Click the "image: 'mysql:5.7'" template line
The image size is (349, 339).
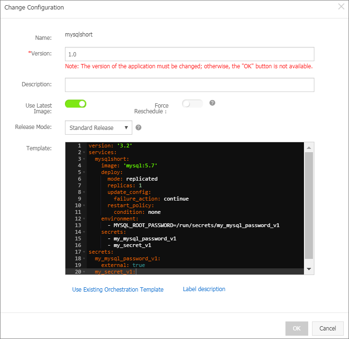pyautogui.click(x=129, y=165)
